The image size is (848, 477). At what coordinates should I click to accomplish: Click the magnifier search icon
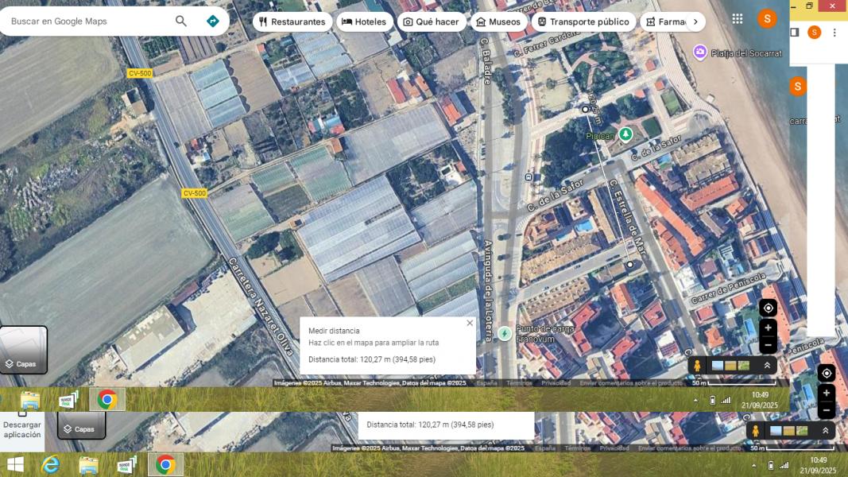181,21
